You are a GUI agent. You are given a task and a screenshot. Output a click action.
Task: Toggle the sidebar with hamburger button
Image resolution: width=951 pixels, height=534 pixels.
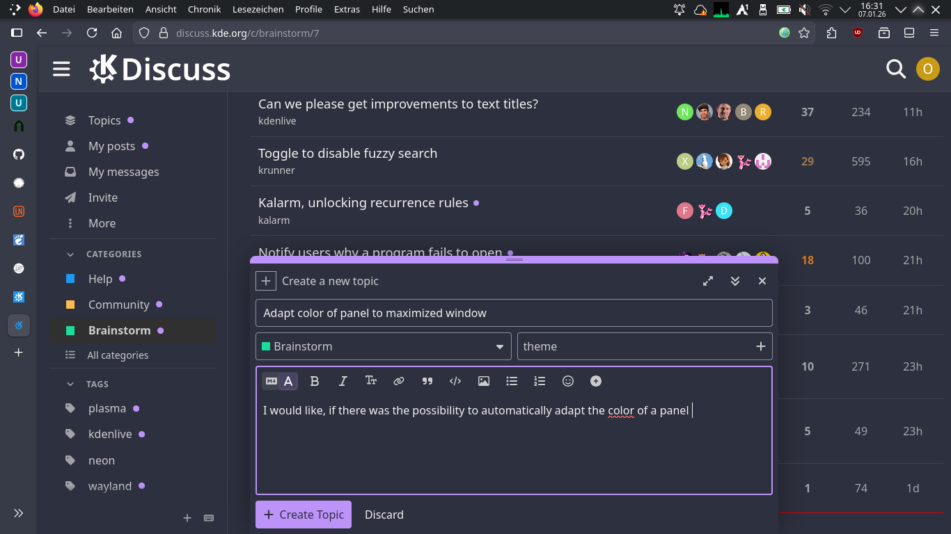(61, 69)
